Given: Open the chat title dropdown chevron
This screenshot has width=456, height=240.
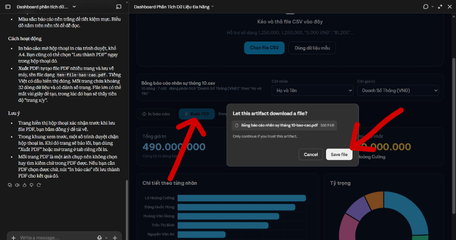Looking at the screenshot, I should point(74,7).
